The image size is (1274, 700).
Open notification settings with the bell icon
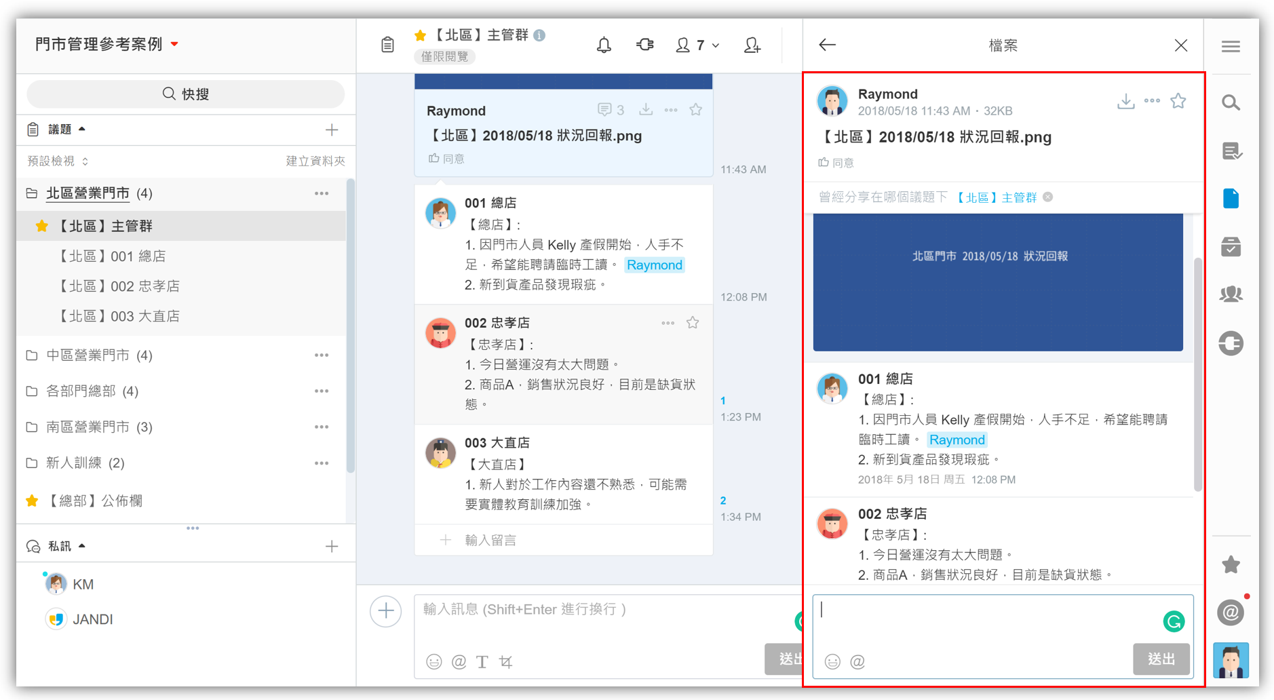[604, 45]
